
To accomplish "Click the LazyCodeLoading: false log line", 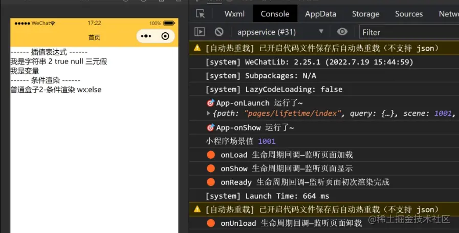I will 274,90.
